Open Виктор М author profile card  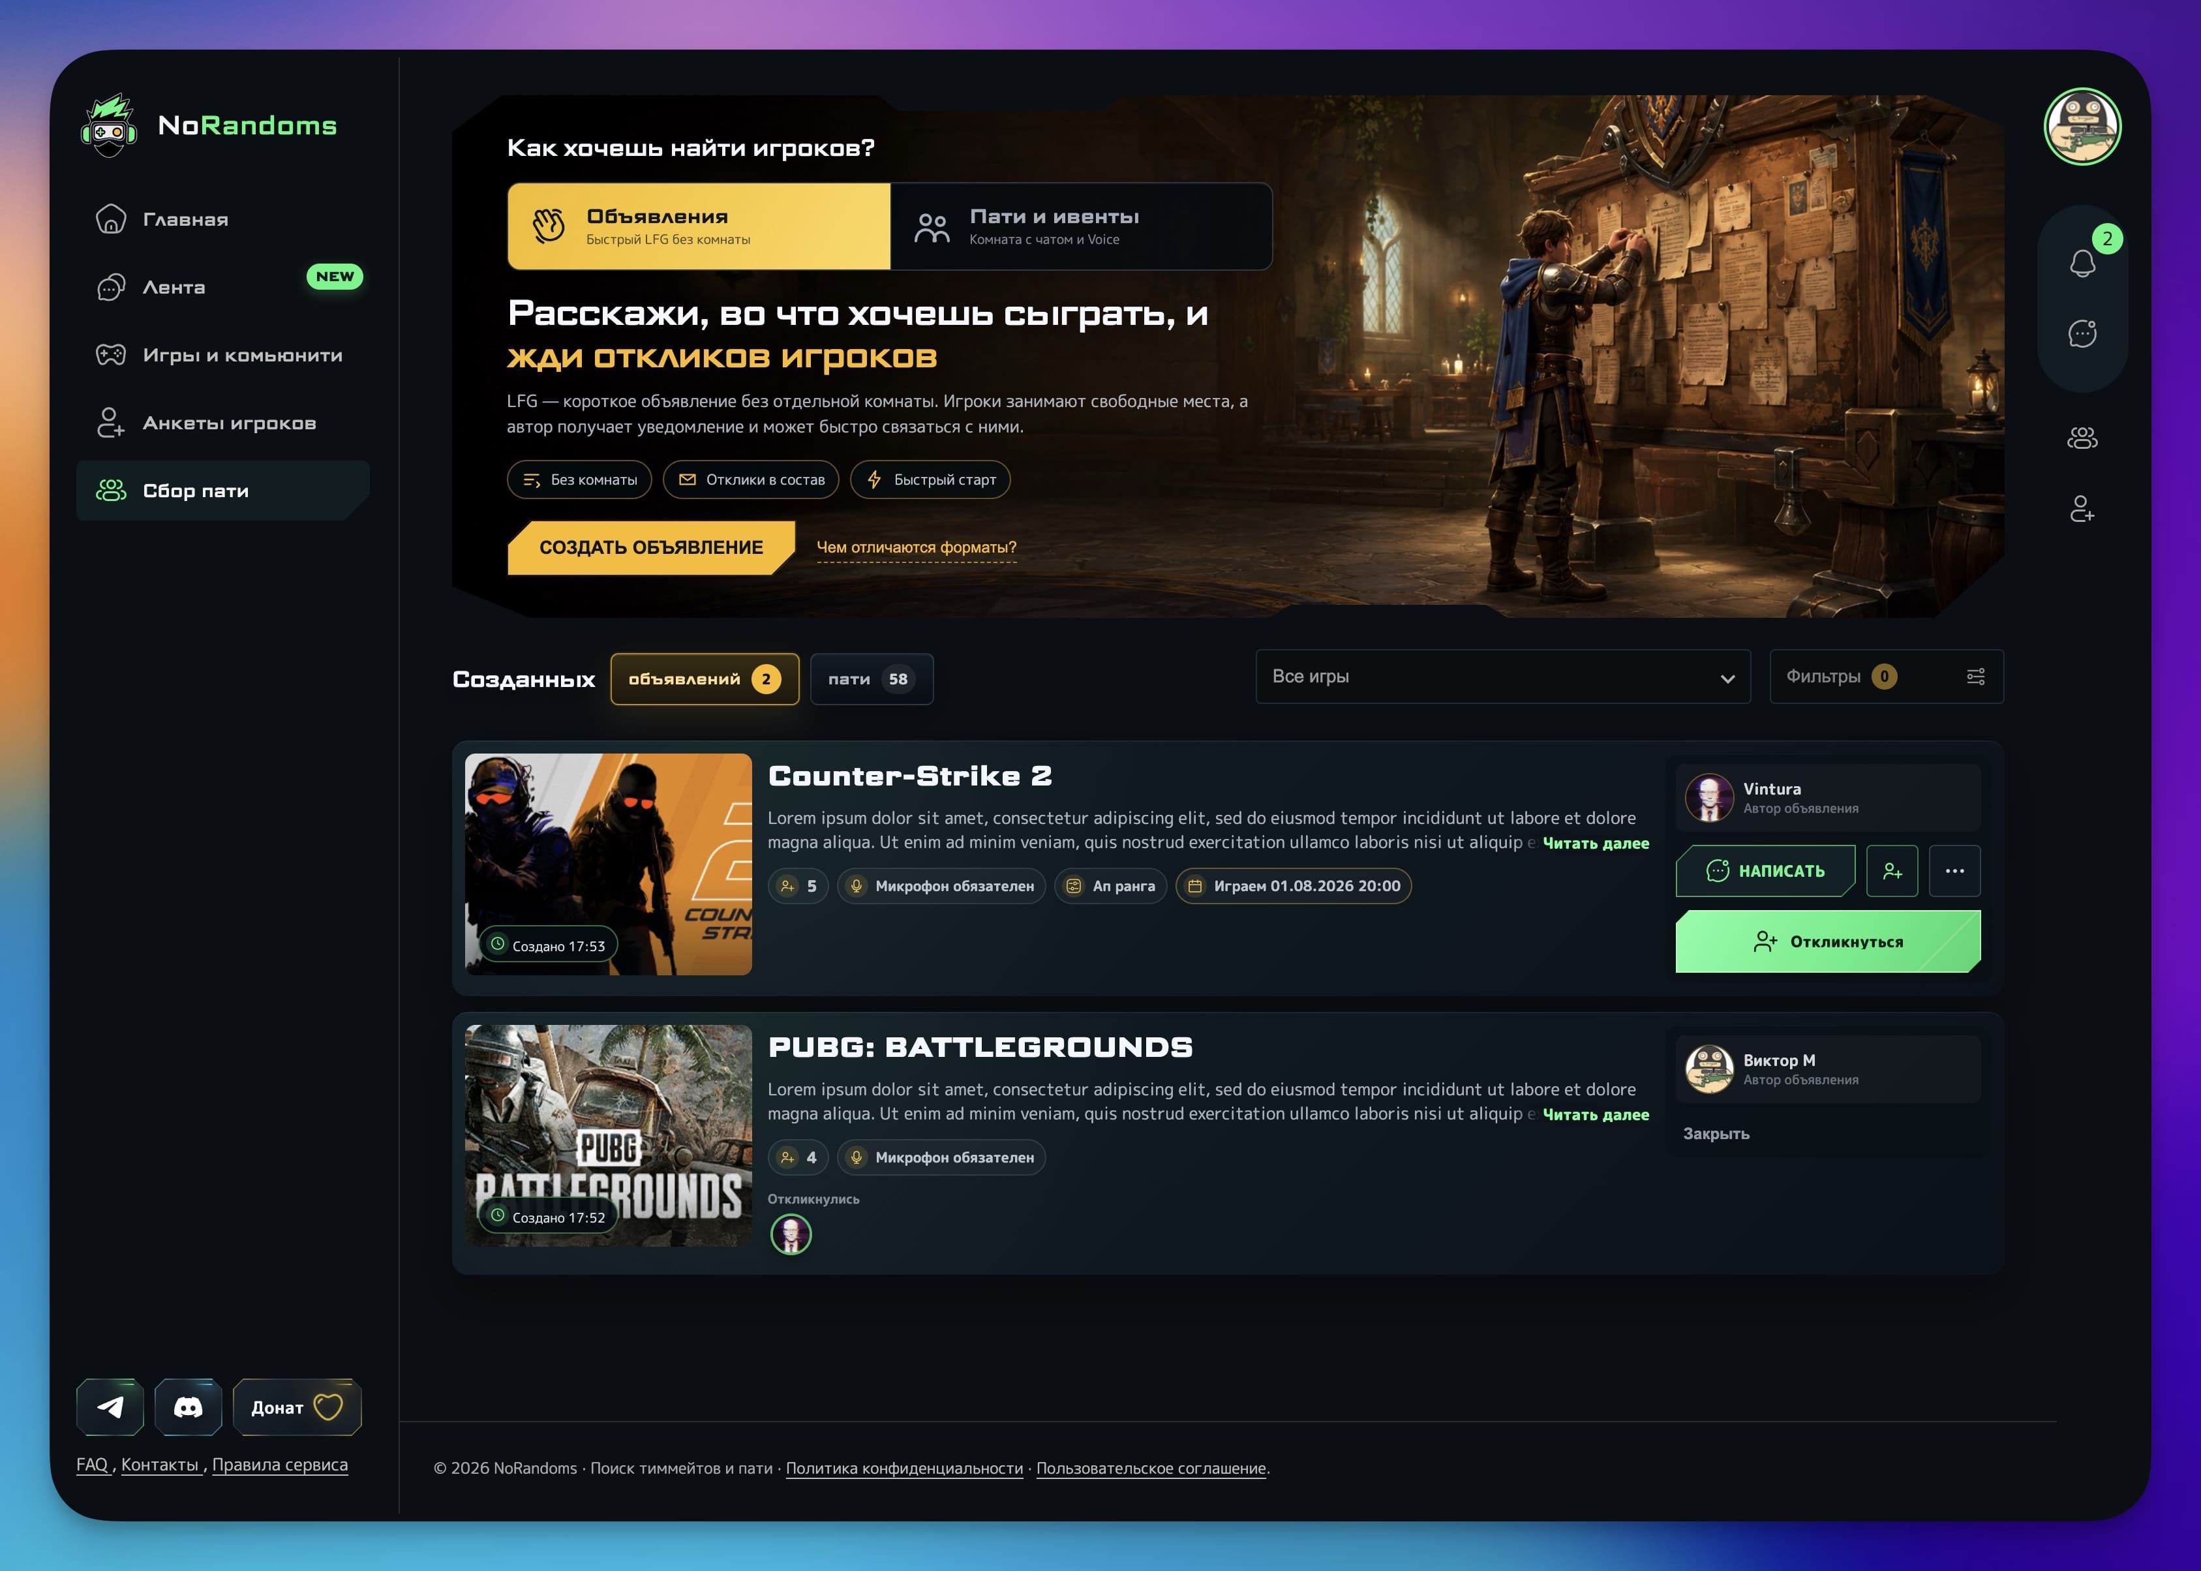point(1828,1069)
